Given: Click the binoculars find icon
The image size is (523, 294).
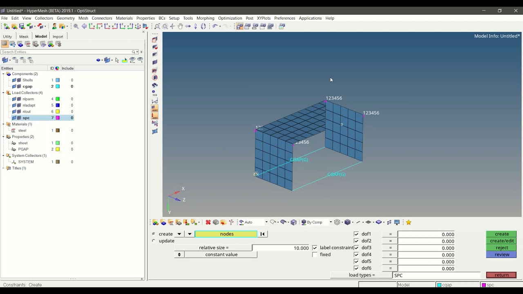Looking at the screenshot, I should click(155, 85).
